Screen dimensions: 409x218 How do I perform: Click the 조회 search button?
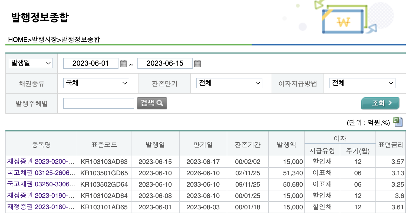[x=380, y=103]
